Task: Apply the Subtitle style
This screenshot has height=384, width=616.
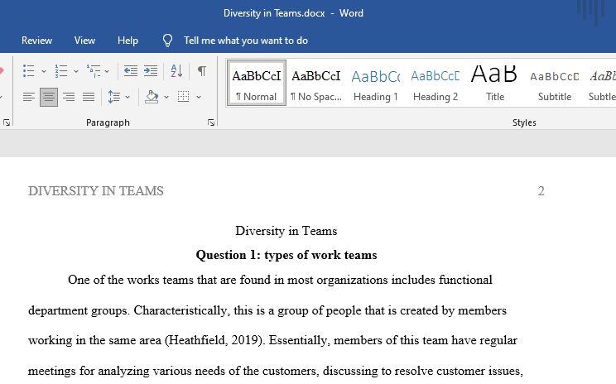Action: (555, 83)
